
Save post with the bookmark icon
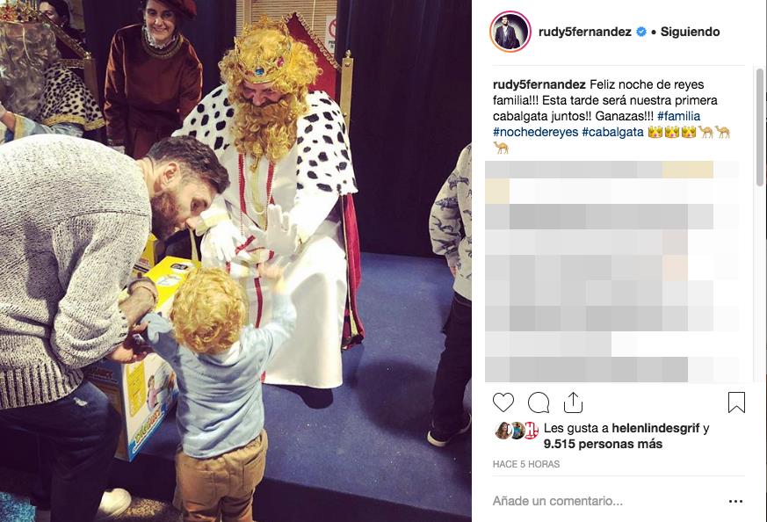pyautogui.click(x=736, y=402)
